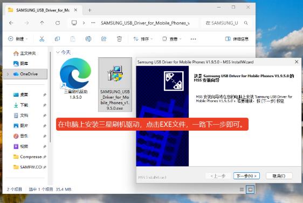Open the 排序 (Sort) dropdown
The height and width of the screenshot is (203, 303).
click(x=143, y=39)
